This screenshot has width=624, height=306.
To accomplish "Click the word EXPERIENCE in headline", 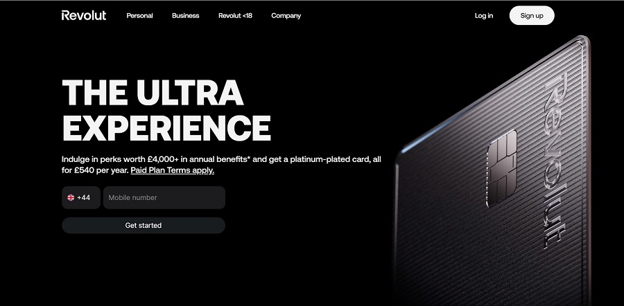I will click(166, 128).
